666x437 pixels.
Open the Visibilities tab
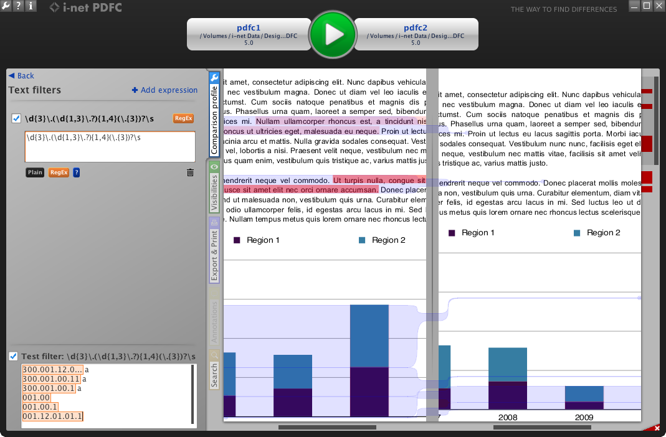[214, 187]
